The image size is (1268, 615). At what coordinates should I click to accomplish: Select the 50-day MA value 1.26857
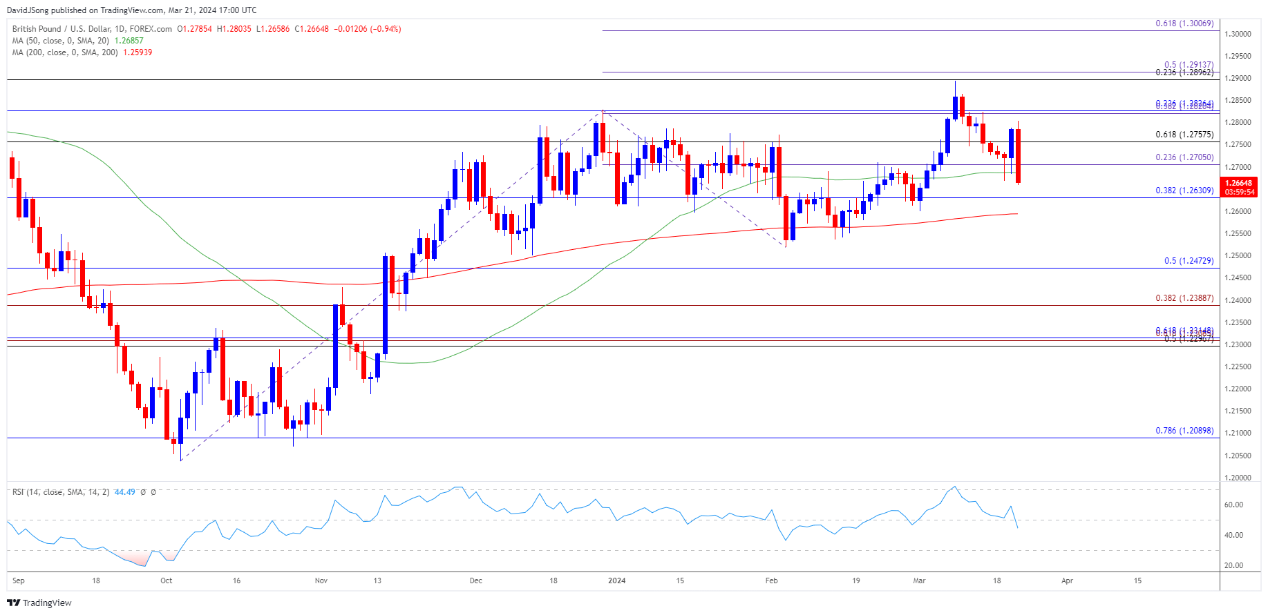[129, 41]
